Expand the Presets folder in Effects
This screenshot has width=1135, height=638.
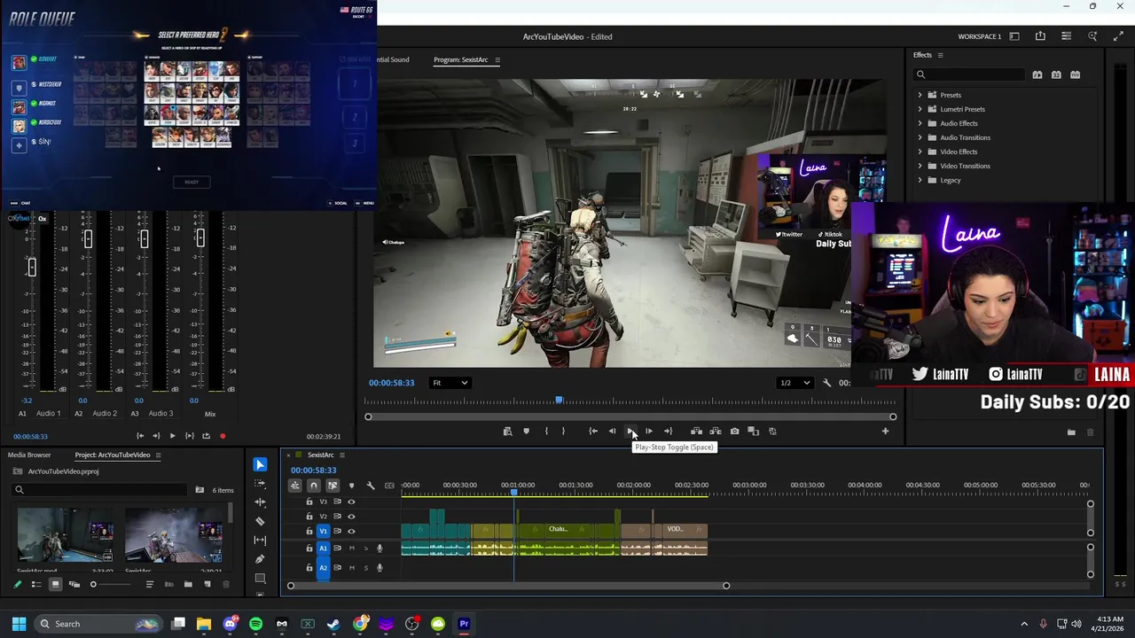coord(920,95)
